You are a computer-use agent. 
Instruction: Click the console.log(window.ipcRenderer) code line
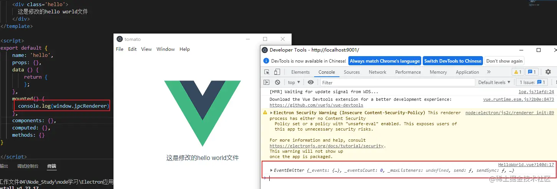[64, 106]
